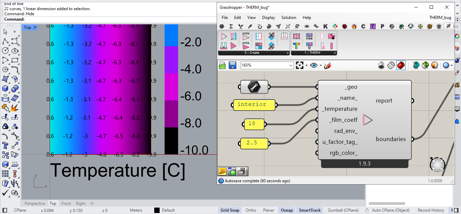Image resolution: width=461 pixels, height=214 pixels.
Task: Click the Grasshopper save file icon
Action: [x=232, y=65]
